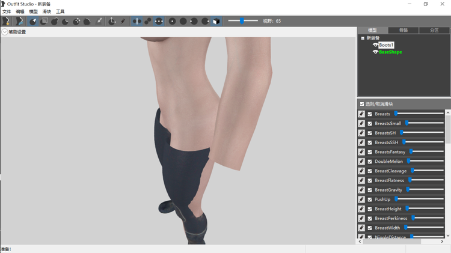Open the 模型 menu in the menu bar
Viewport: 451px width, 253px height.
pyautogui.click(x=33, y=11)
